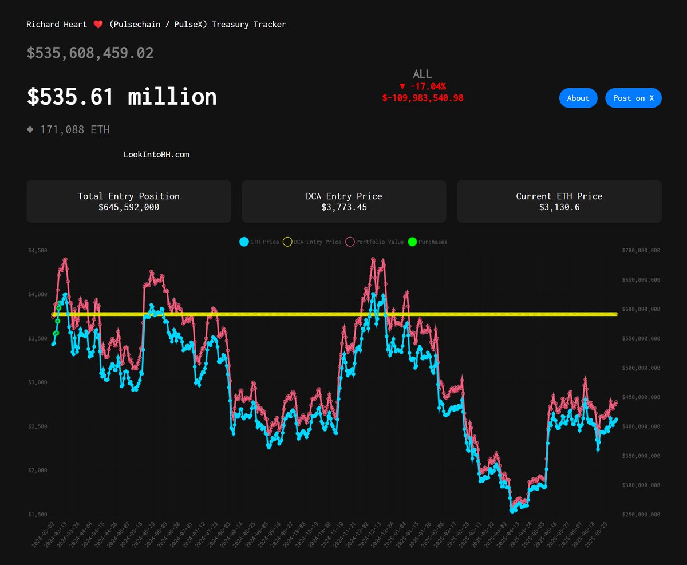Toggle the DCA Entry Price legend series

312,242
